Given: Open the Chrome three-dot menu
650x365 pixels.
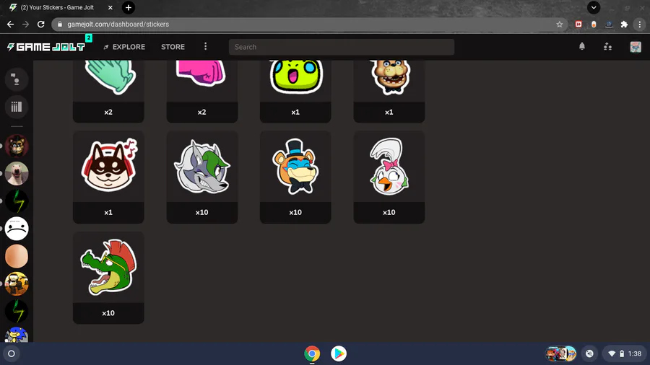Looking at the screenshot, I should pos(640,25).
